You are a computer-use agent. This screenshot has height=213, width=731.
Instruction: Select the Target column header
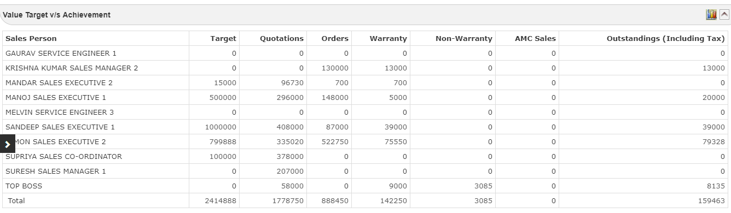tap(223, 38)
